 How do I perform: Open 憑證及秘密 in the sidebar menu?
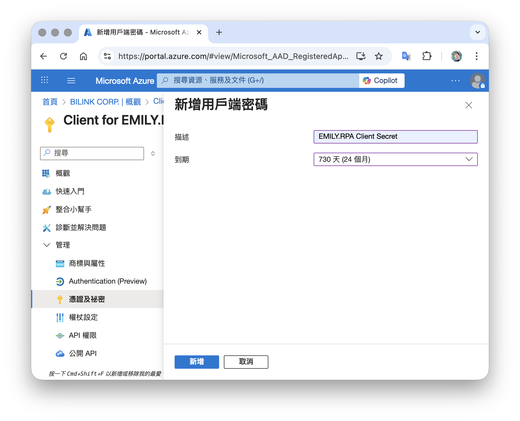pos(87,299)
